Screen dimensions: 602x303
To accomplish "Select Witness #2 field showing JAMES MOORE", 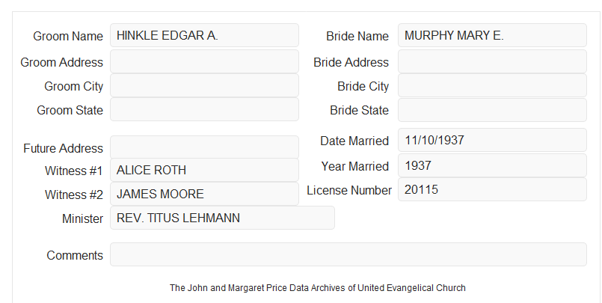I will [204, 194].
